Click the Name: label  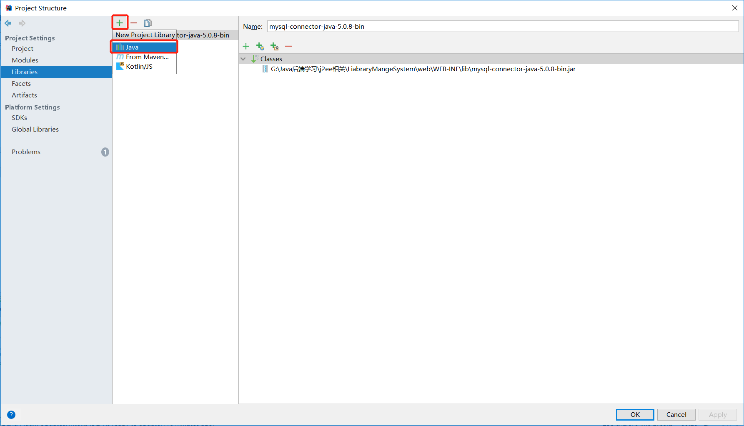253,27
